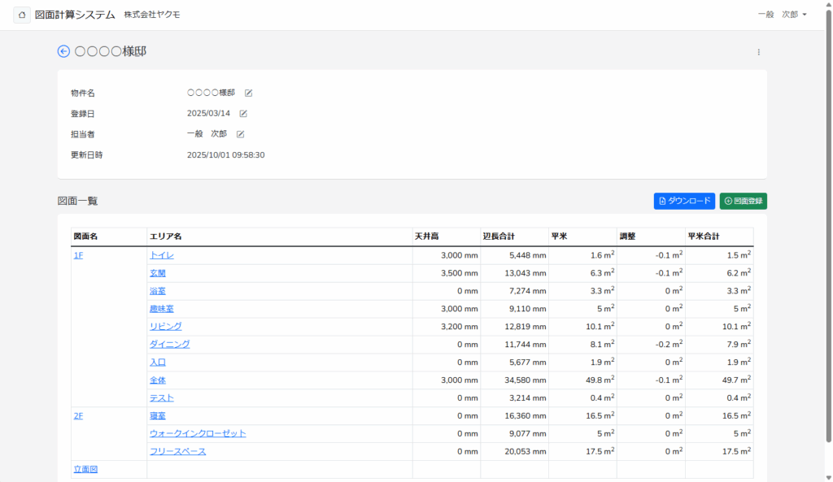Select the 玄関 area link
833x482 pixels.
[x=157, y=273]
